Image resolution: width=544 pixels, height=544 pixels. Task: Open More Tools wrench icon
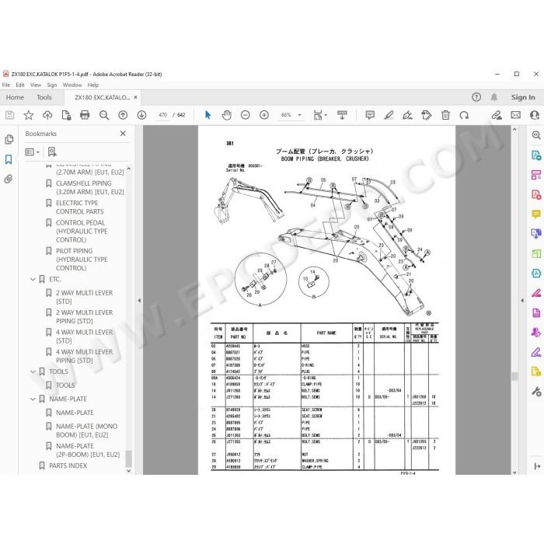coord(536,392)
